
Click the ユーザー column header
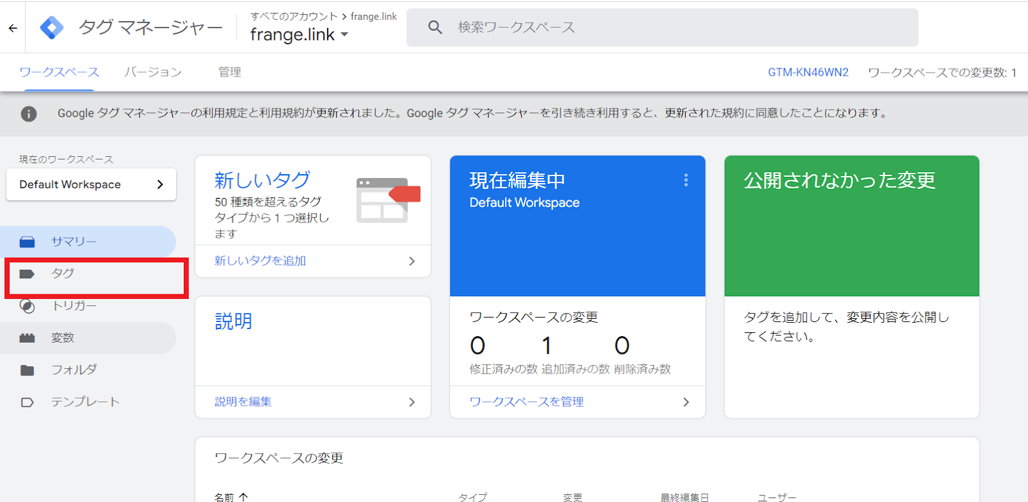click(x=777, y=497)
